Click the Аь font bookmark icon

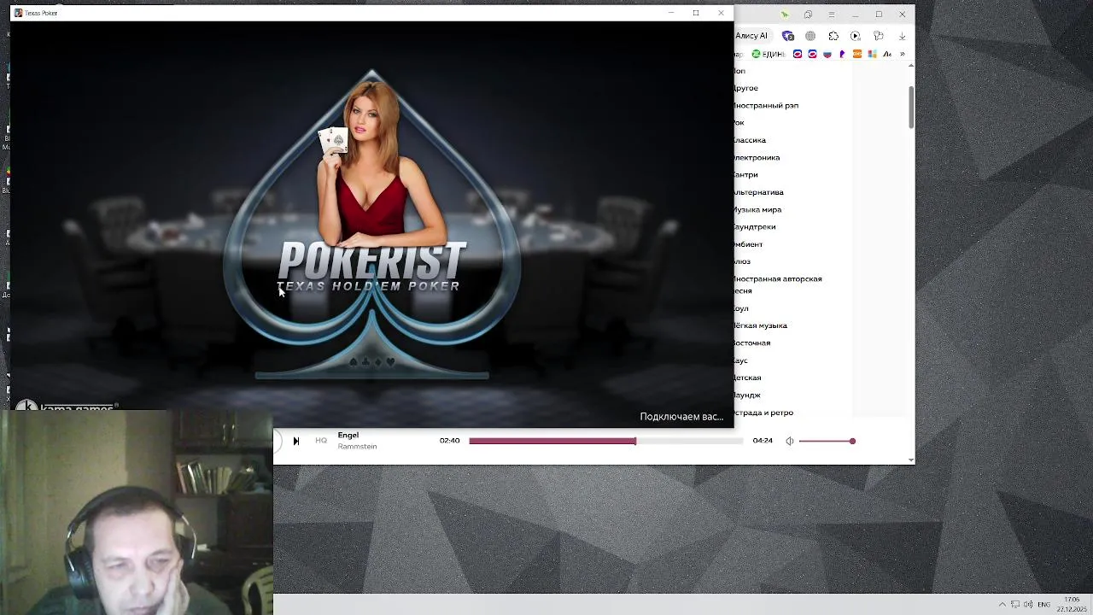click(x=887, y=54)
